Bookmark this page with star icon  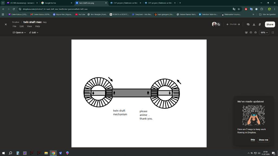(239, 9)
